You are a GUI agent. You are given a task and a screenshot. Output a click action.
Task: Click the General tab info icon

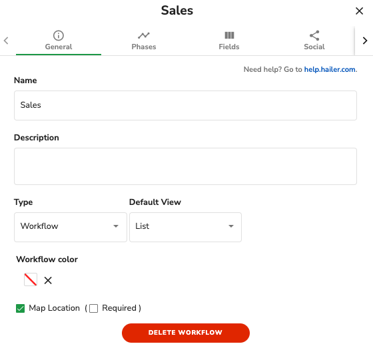click(x=59, y=35)
